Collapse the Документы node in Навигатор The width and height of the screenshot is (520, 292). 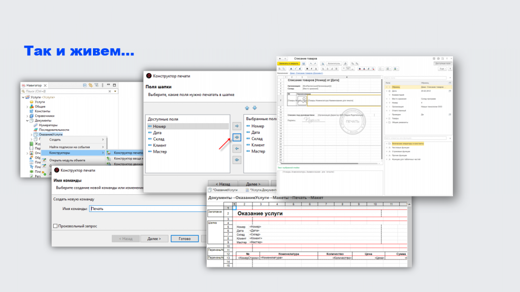(27, 121)
